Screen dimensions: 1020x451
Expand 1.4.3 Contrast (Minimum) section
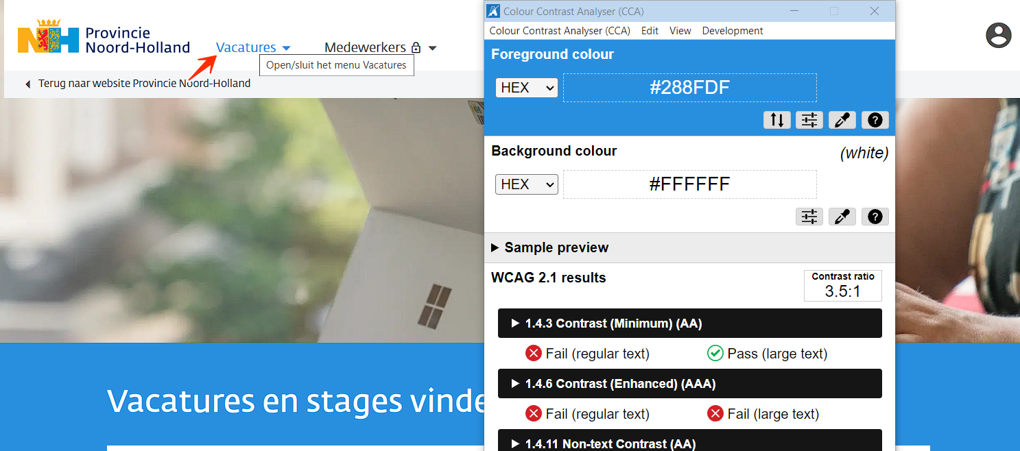pyautogui.click(x=690, y=324)
